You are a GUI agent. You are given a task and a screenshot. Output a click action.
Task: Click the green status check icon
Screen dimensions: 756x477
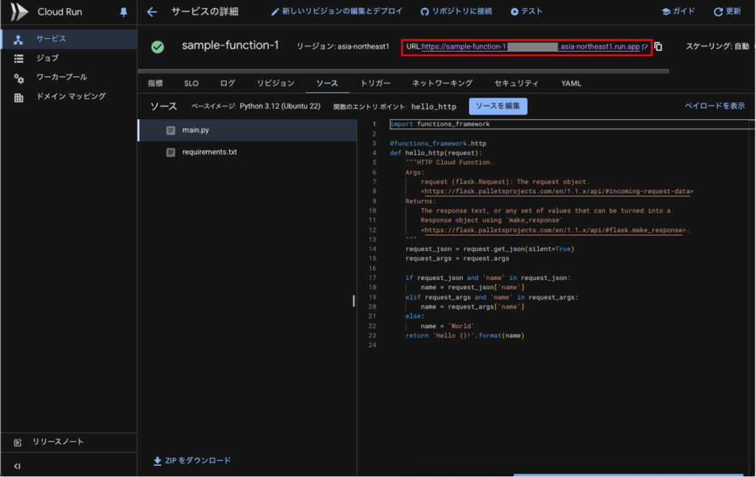[x=157, y=47]
